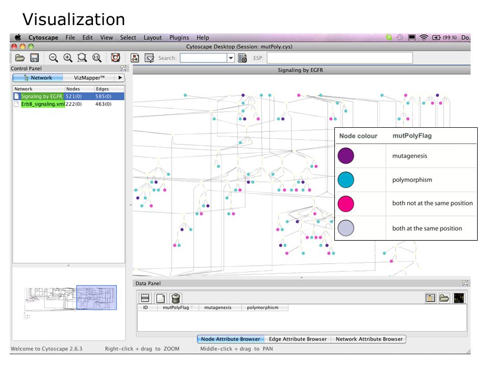Click the Signaling by EGFR view title bar

[x=302, y=70]
